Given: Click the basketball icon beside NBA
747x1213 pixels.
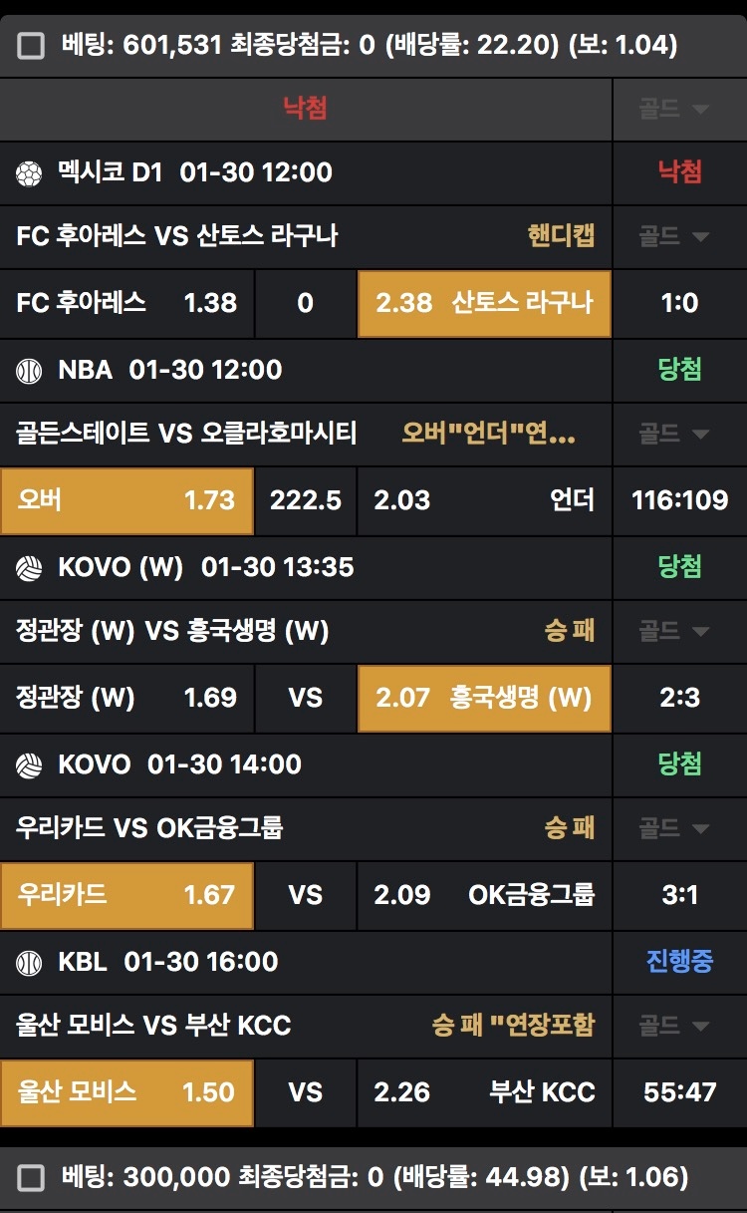Looking at the screenshot, I should [x=28, y=371].
